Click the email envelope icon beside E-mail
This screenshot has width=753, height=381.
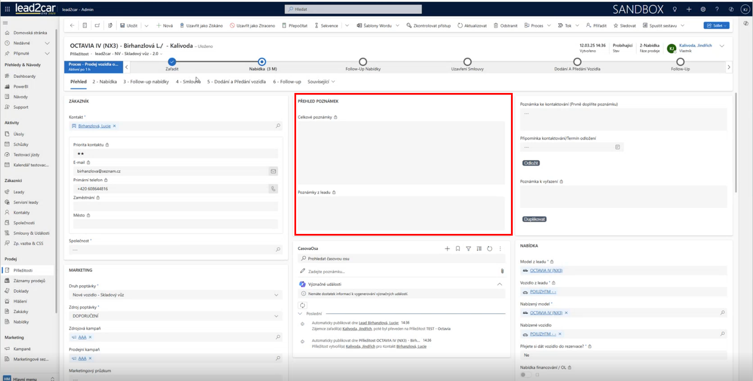pos(273,171)
